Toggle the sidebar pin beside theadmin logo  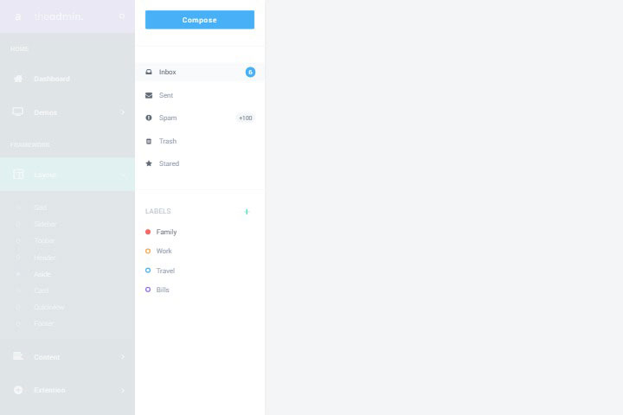[122, 16]
